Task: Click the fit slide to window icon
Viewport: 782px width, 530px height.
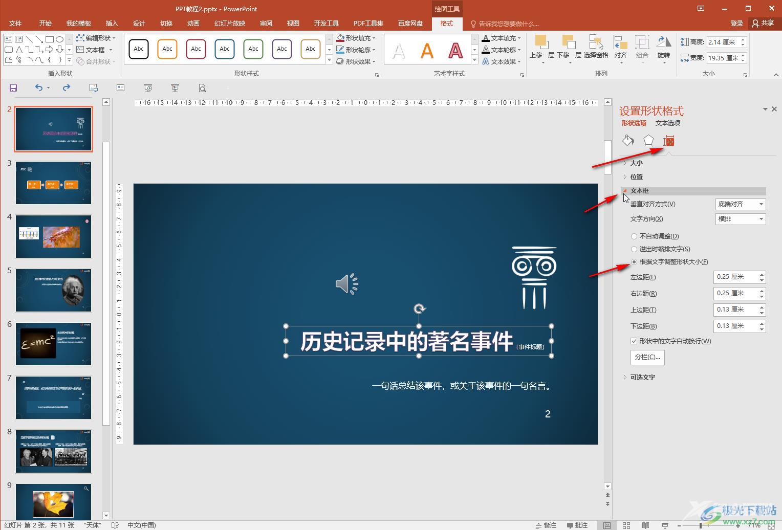Action: 771,525
